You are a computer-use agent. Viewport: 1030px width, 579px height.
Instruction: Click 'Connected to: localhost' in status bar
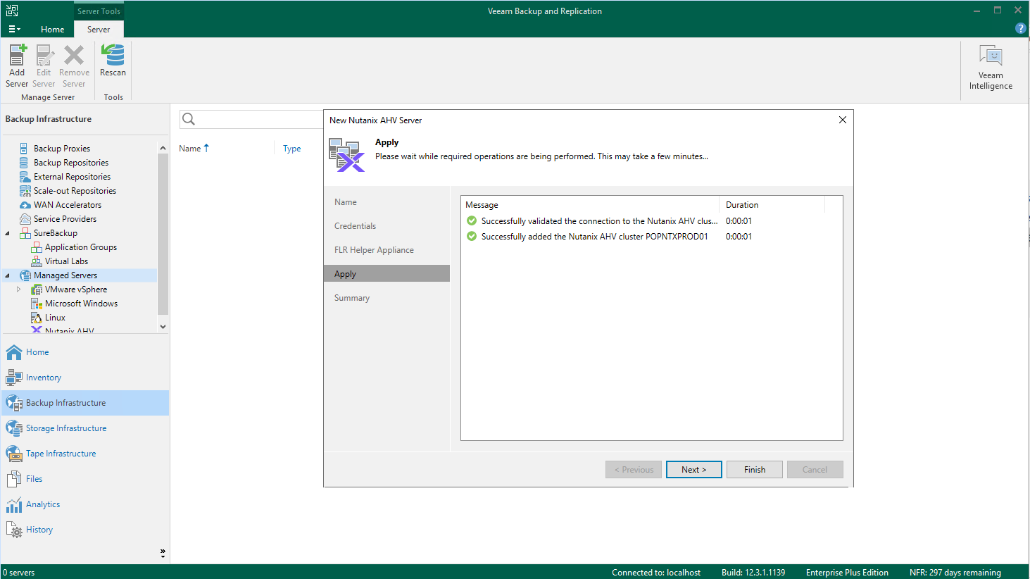(x=656, y=573)
